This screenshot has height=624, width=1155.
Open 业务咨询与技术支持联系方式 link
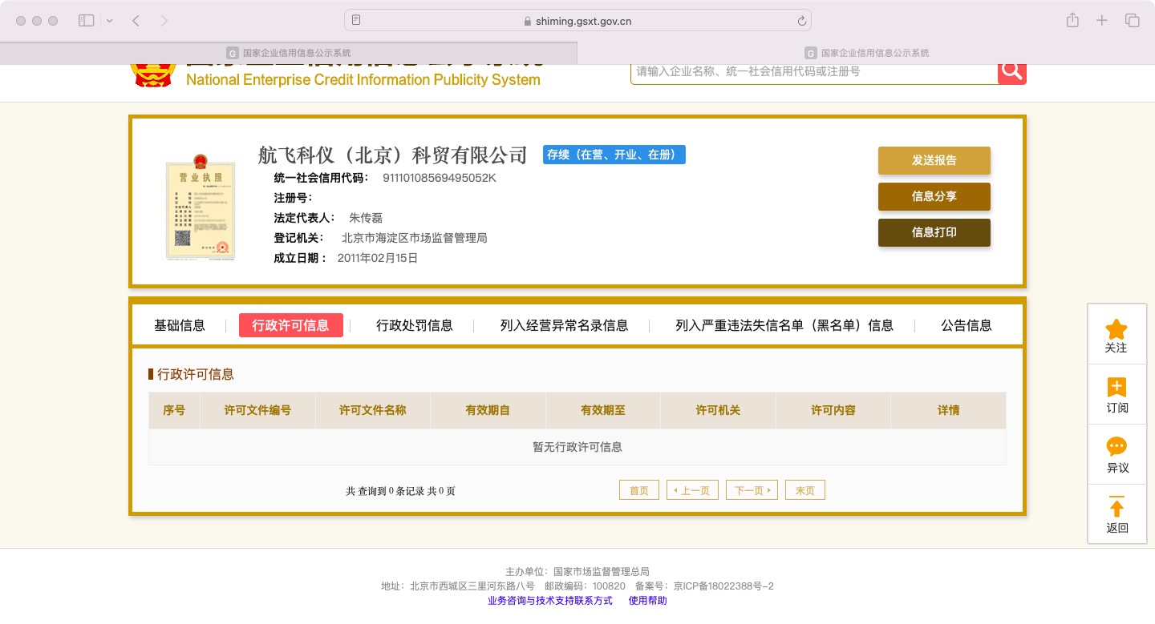pos(550,601)
